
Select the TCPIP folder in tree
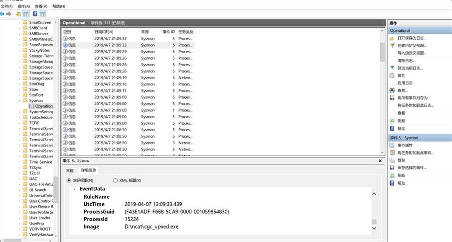pyautogui.click(x=34, y=123)
